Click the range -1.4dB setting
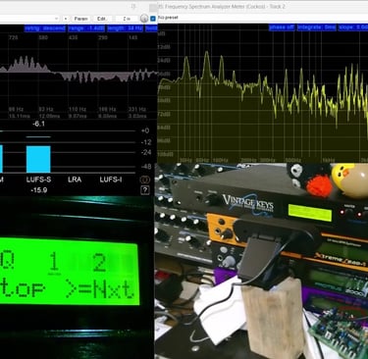 [x=86, y=28]
